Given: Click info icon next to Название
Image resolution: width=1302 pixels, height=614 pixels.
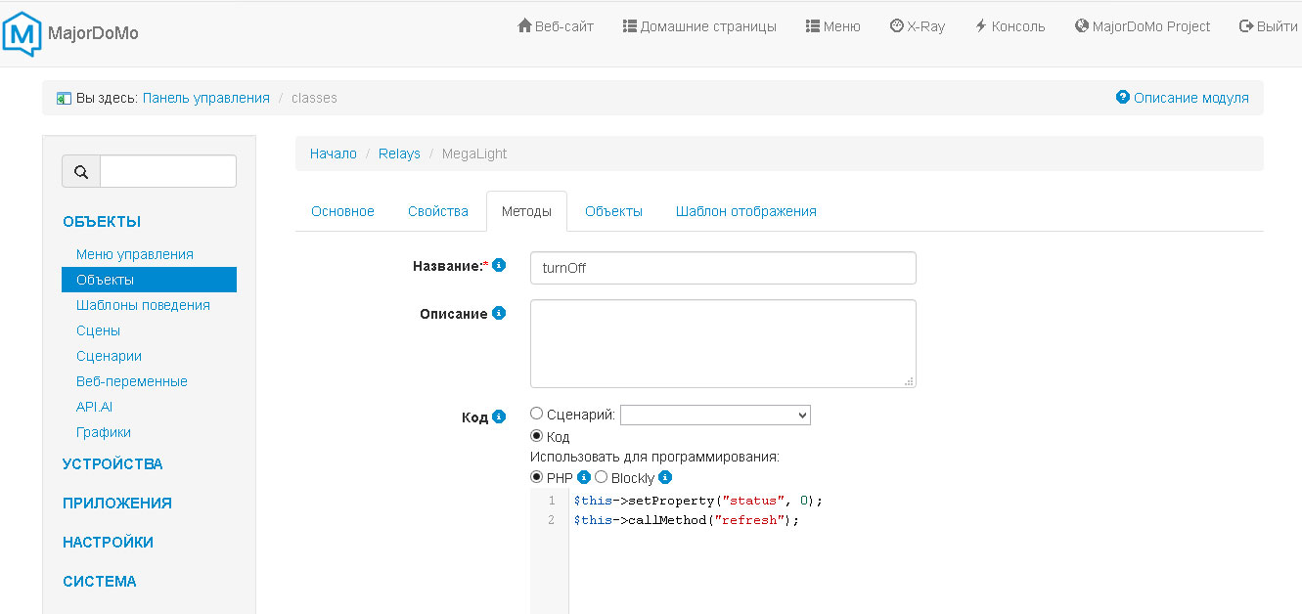Looking at the screenshot, I should click(x=499, y=265).
